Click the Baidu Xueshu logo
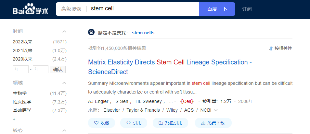310x134 pixels. click(x=30, y=9)
